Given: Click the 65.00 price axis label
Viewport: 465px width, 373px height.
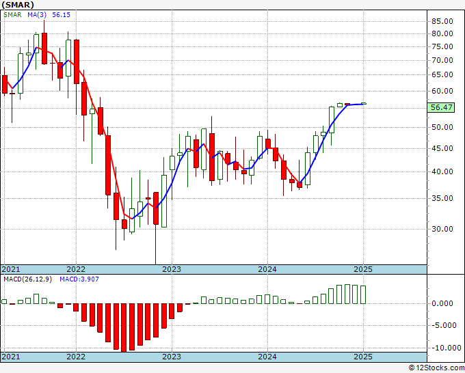Looking at the screenshot, I should tap(442, 74).
